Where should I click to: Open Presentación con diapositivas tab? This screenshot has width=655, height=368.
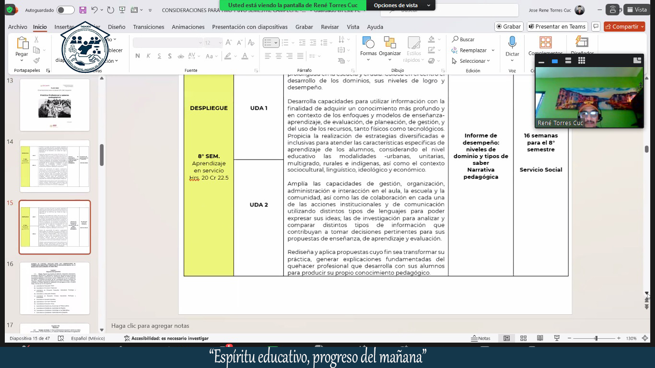point(250,27)
